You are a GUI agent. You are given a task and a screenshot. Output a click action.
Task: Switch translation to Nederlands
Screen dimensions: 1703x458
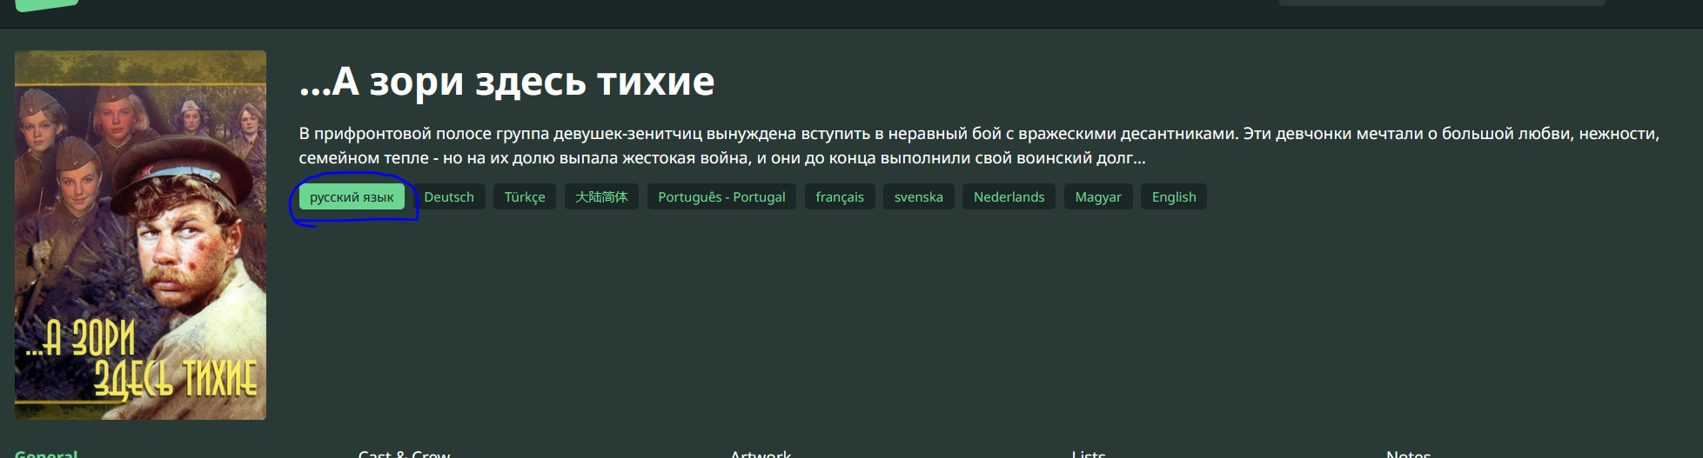(x=1009, y=196)
